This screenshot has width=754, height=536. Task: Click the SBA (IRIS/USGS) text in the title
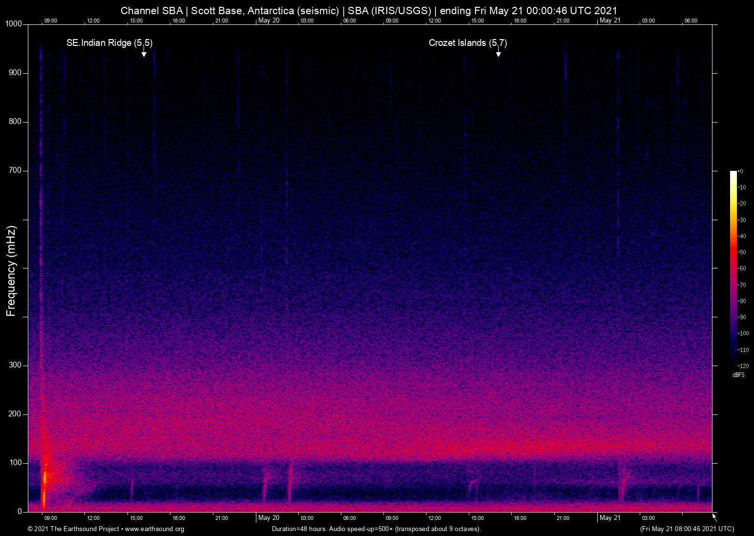391,10
